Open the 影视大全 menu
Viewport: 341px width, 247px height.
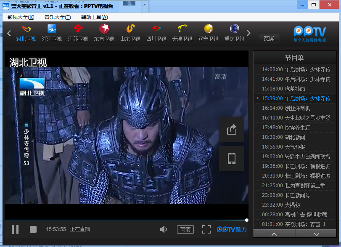(21, 17)
